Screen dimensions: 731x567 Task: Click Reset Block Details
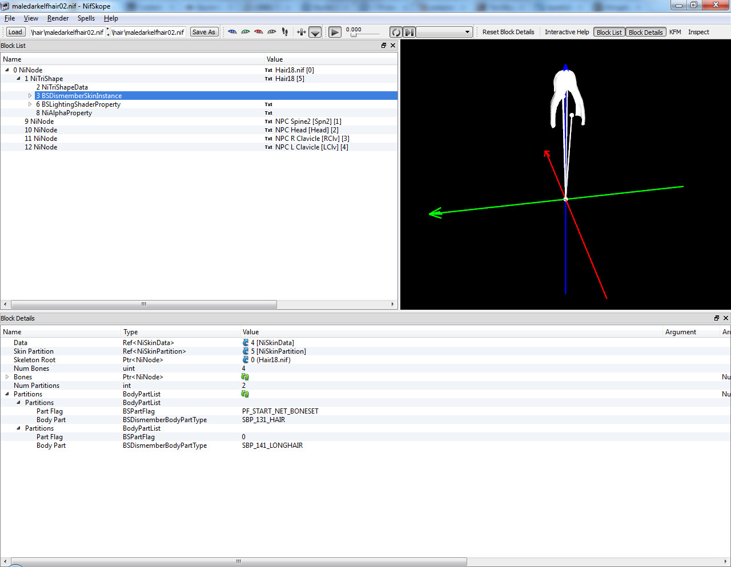pyautogui.click(x=508, y=32)
